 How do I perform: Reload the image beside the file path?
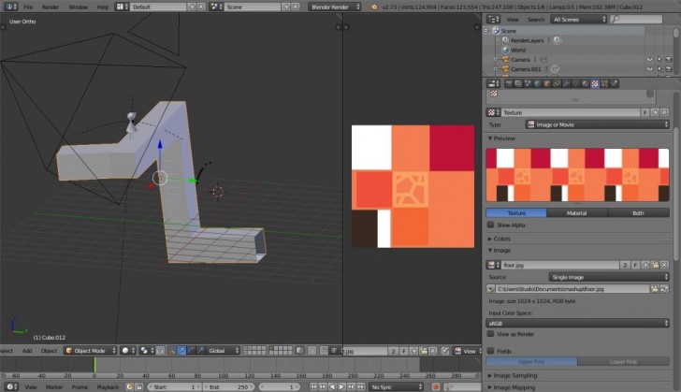[x=664, y=289]
